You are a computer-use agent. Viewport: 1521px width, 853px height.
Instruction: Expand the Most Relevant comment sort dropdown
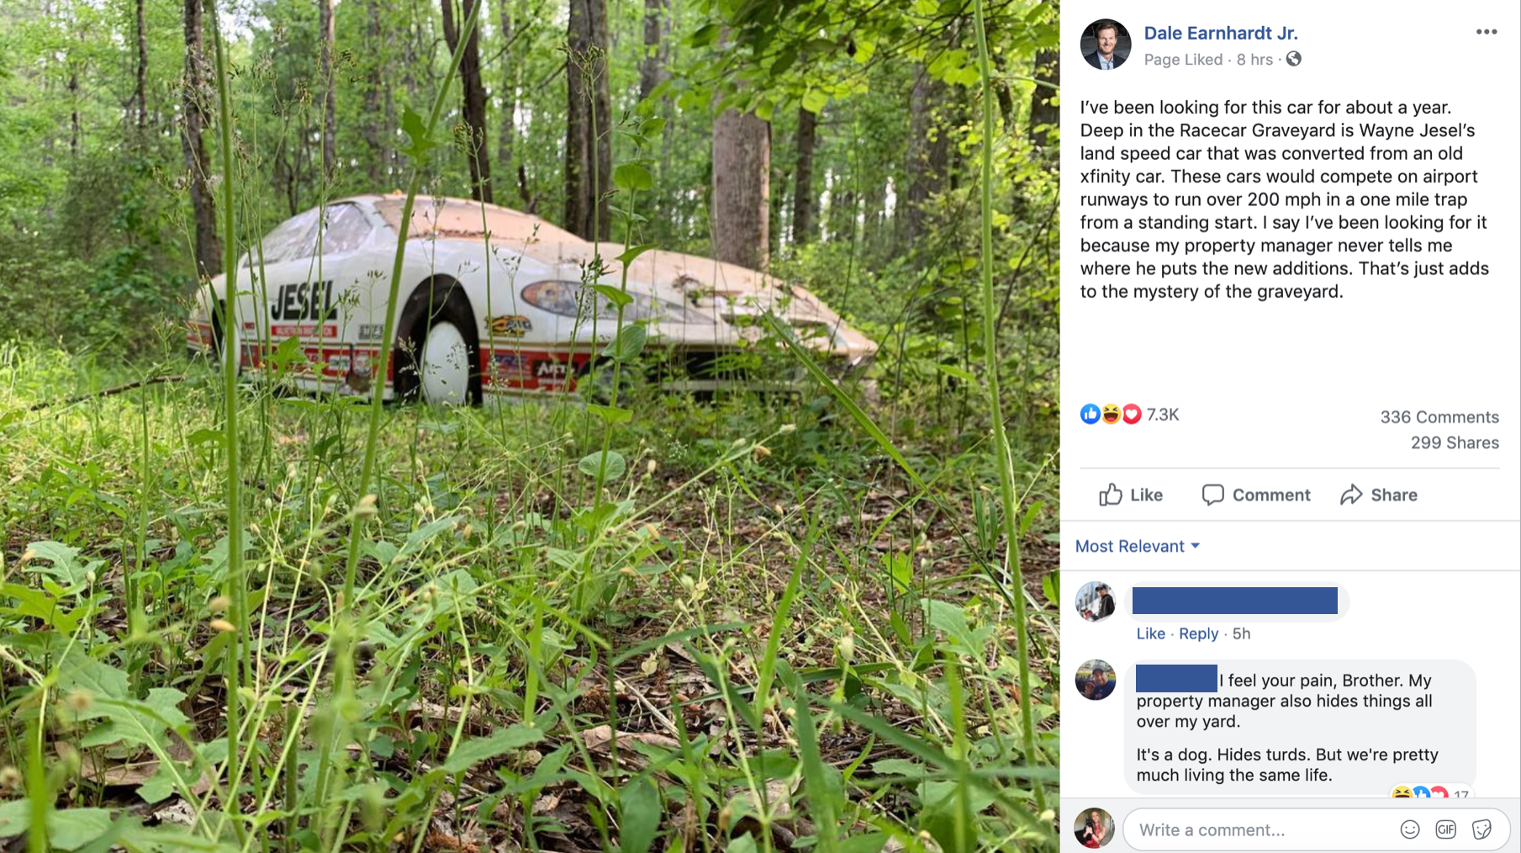pos(1137,546)
